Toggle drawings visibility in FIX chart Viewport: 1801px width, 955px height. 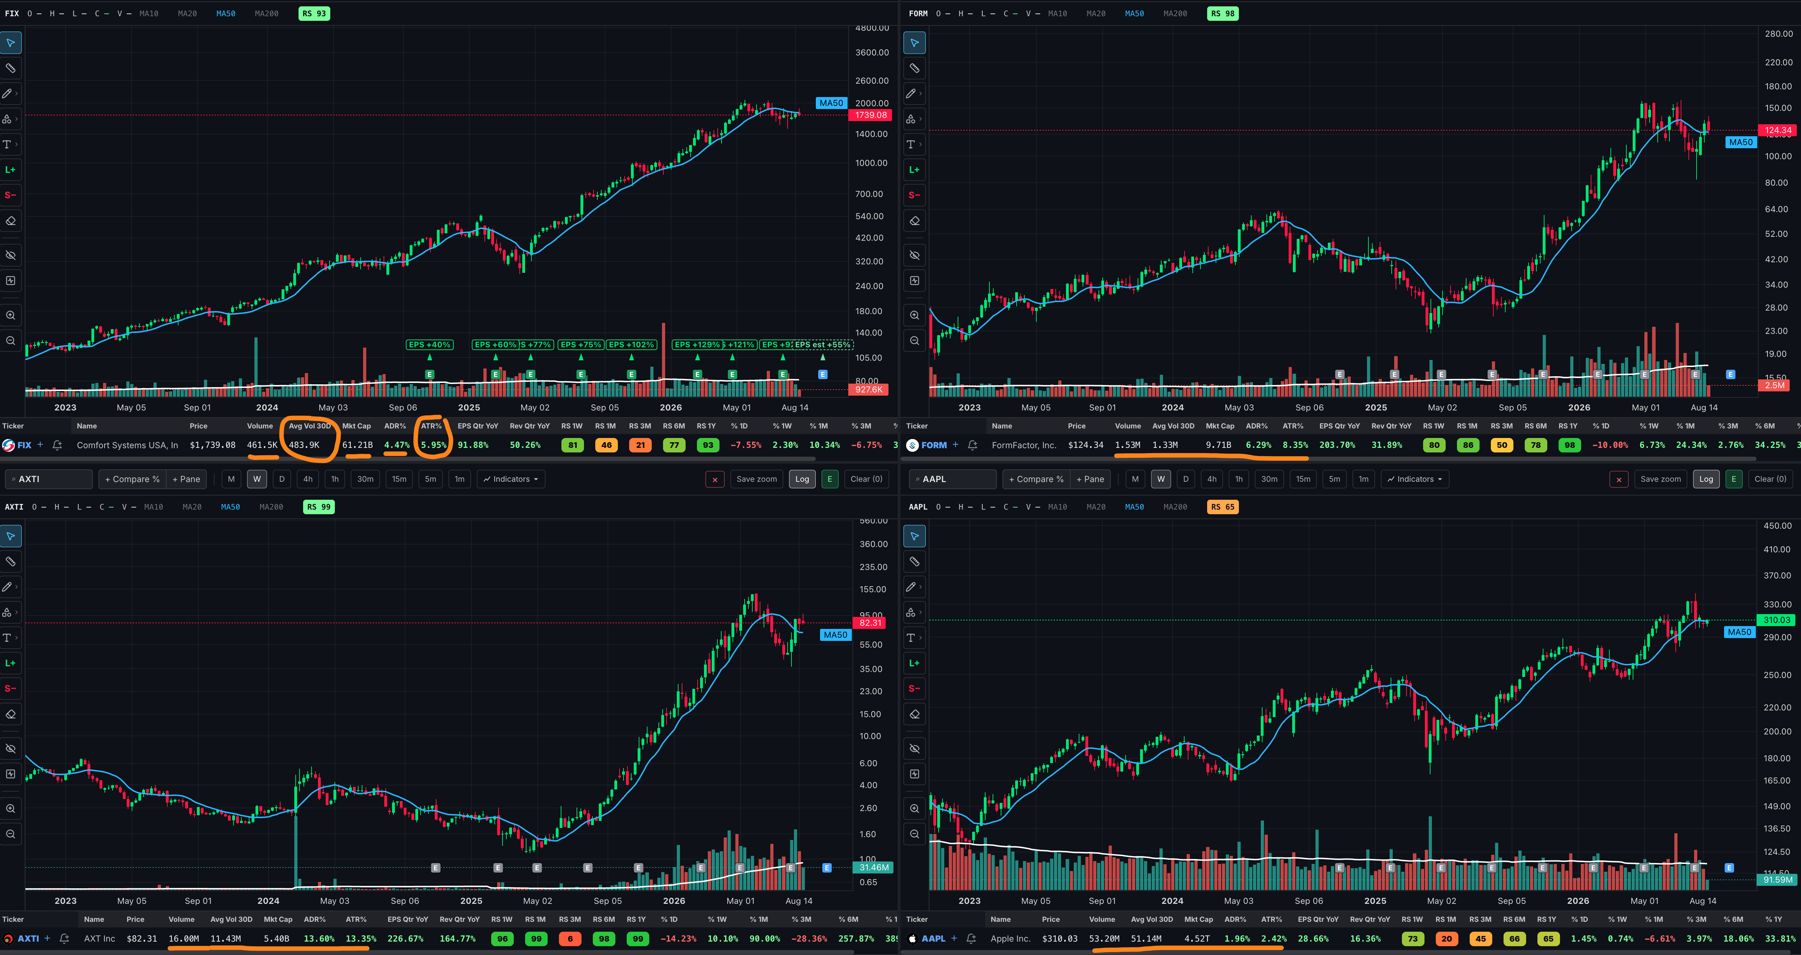[11, 255]
